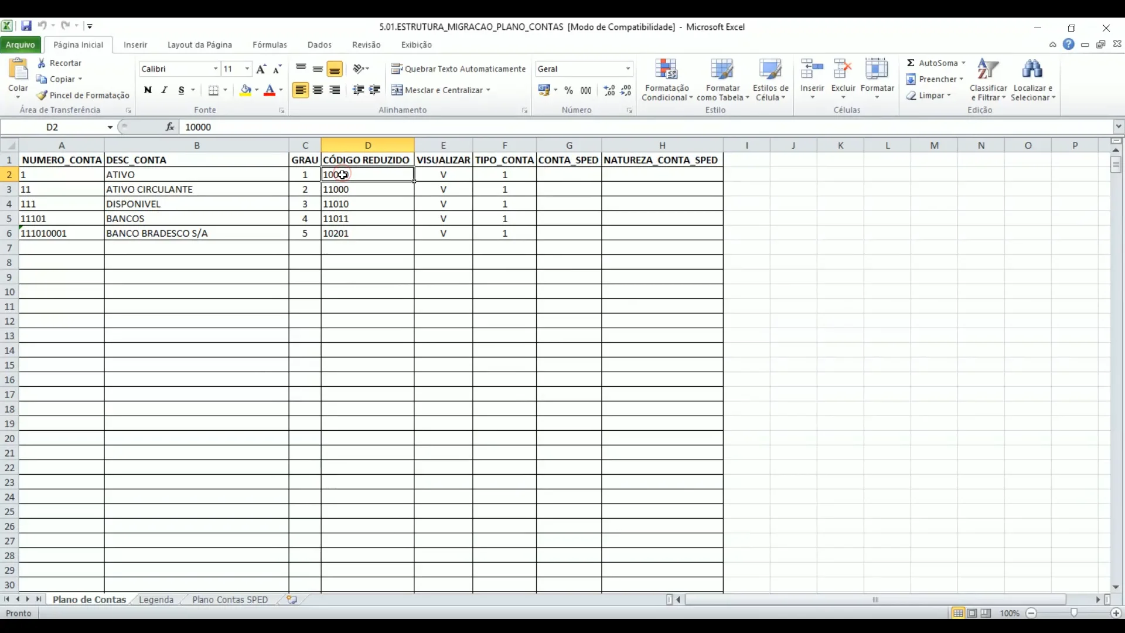The height and width of the screenshot is (633, 1125).
Task: Insert new worksheet tab icon
Action: [x=291, y=600]
